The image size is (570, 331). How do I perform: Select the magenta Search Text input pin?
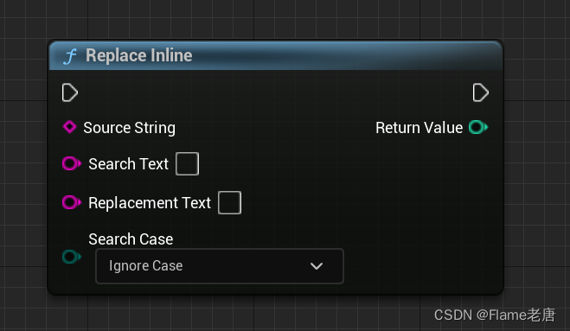[72, 163]
